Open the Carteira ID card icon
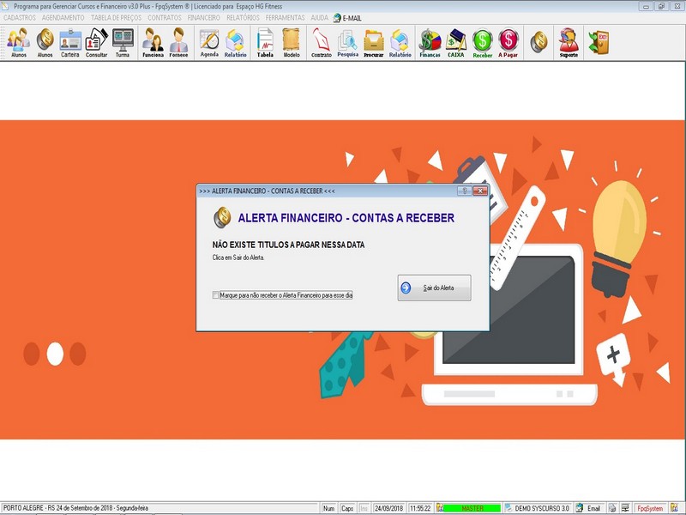686x515 pixels. (x=70, y=43)
